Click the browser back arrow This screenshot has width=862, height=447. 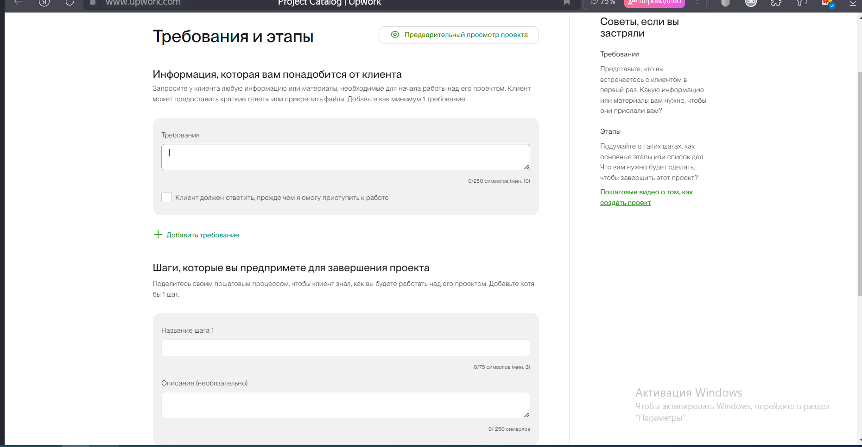[x=18, y=2]
